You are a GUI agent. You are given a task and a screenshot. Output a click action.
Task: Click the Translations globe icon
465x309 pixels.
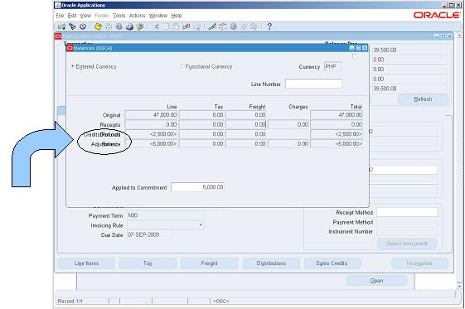pos(234,27)
